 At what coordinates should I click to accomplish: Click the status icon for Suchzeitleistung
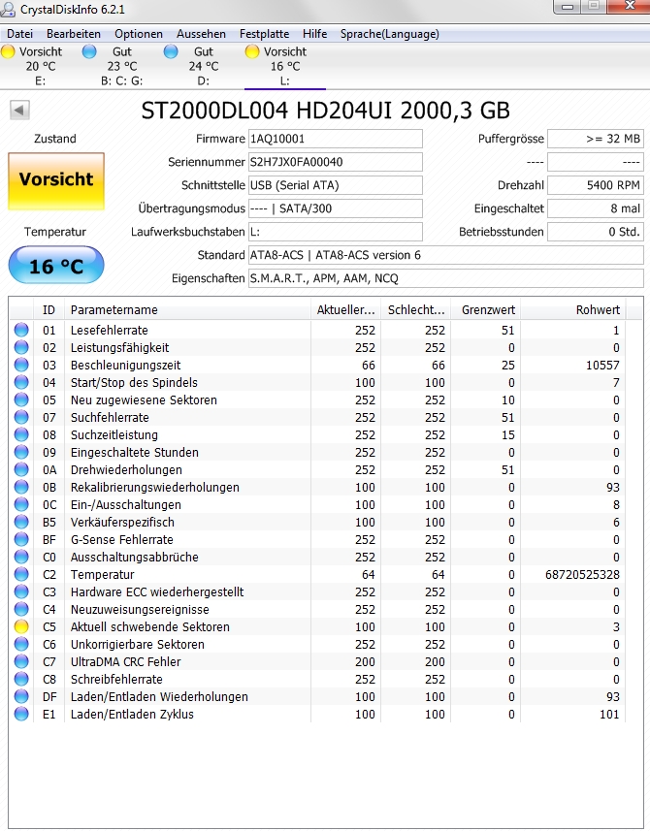pos(21,435)
